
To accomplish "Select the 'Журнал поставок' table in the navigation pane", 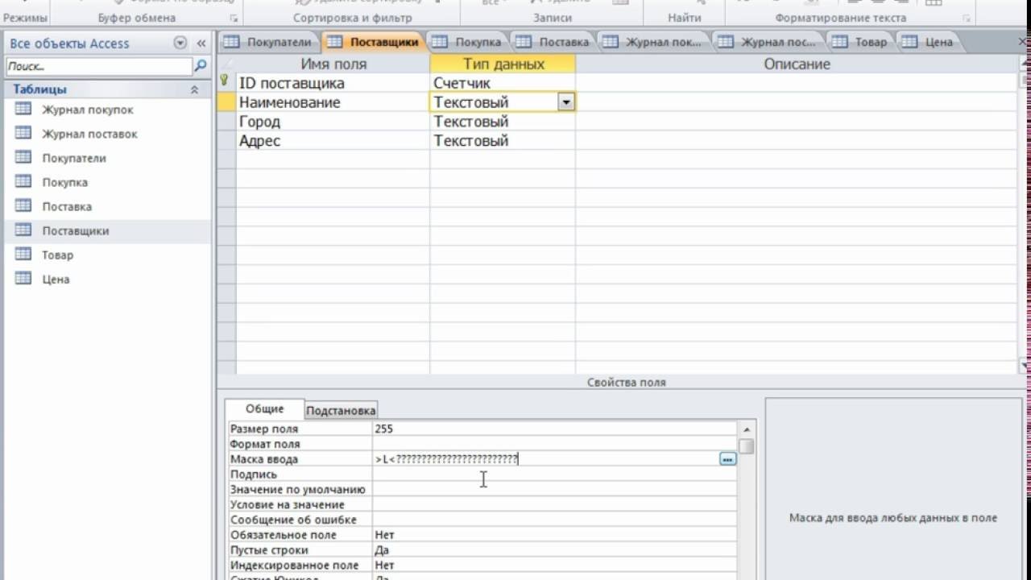I will point(89,134).
